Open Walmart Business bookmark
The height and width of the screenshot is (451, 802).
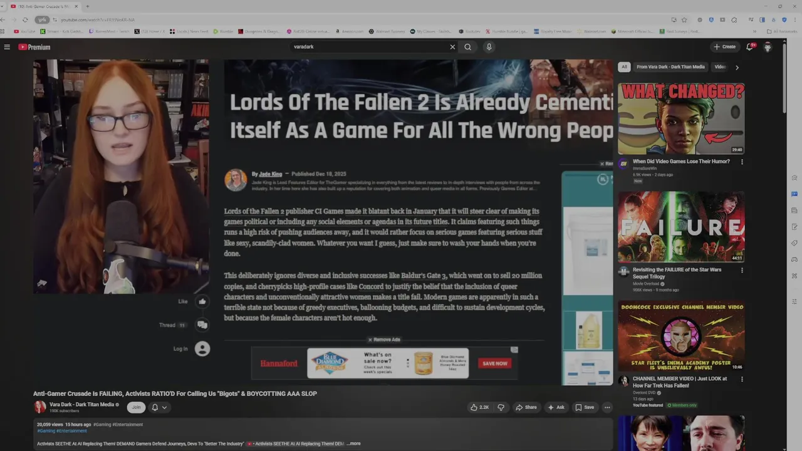pos(387,31)
